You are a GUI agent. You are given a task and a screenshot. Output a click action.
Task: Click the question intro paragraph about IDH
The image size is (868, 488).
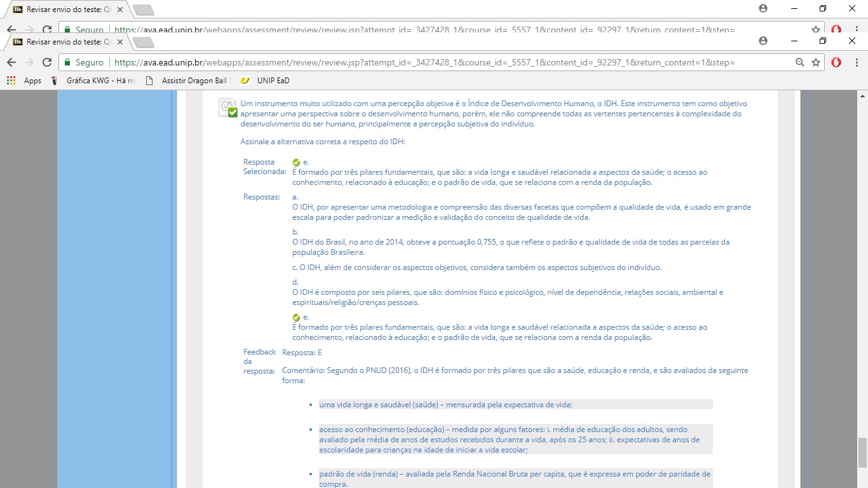click(494, 114)
